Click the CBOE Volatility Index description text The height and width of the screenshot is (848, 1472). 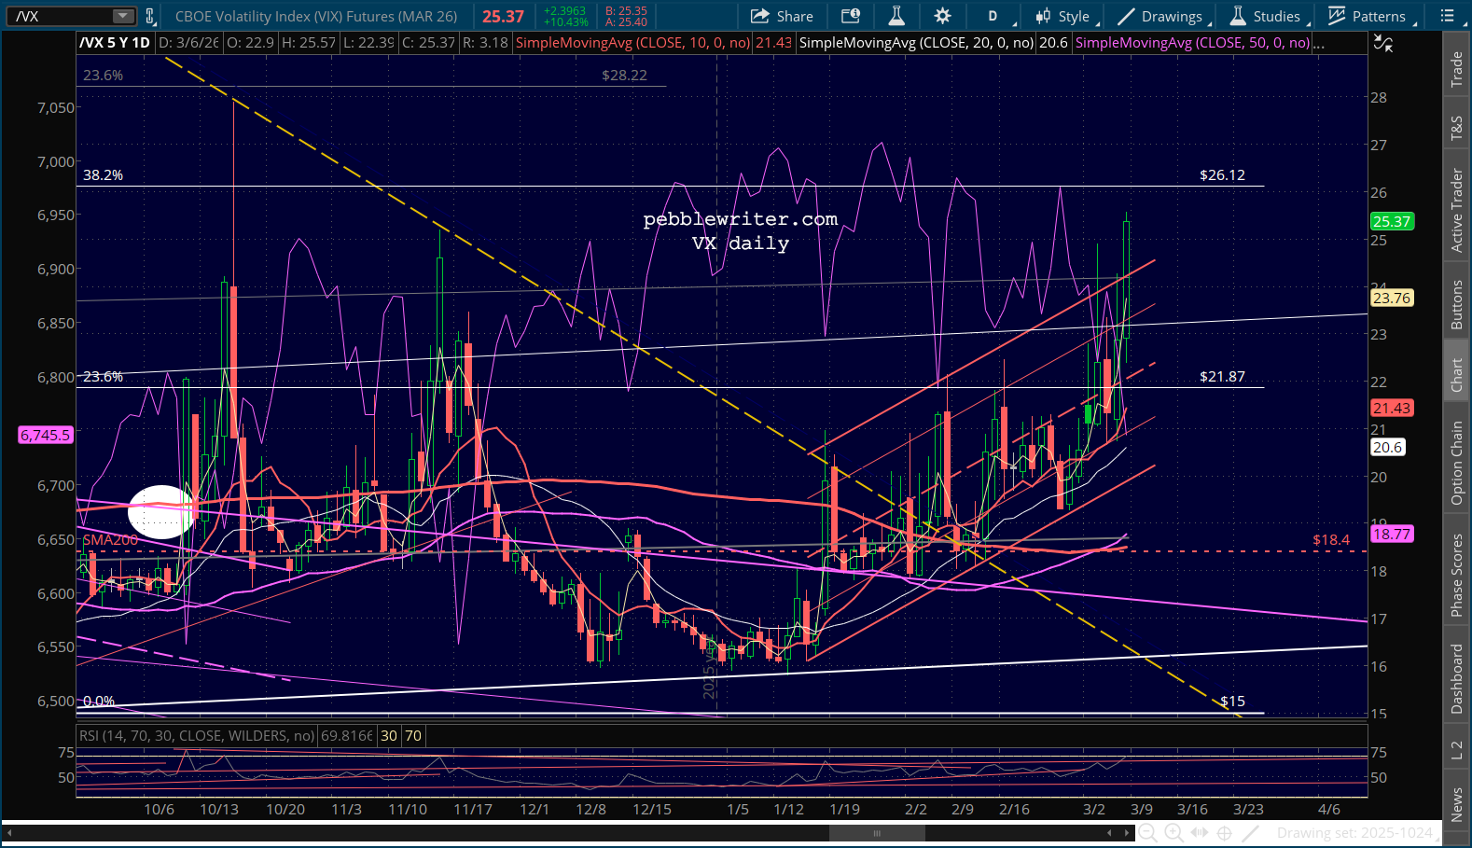pyautogui.click(x=316, y=16)
